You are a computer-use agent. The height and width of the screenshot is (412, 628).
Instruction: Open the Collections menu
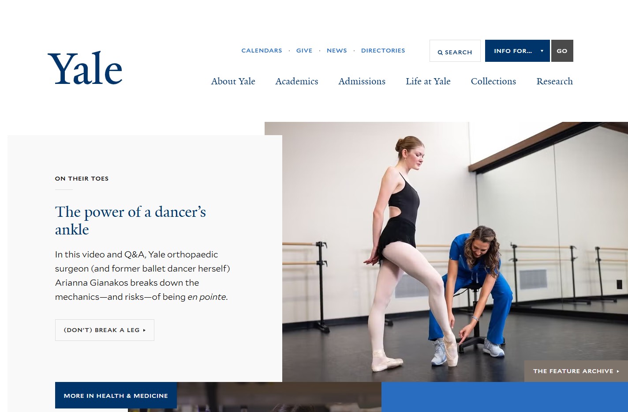click(493, 81)
